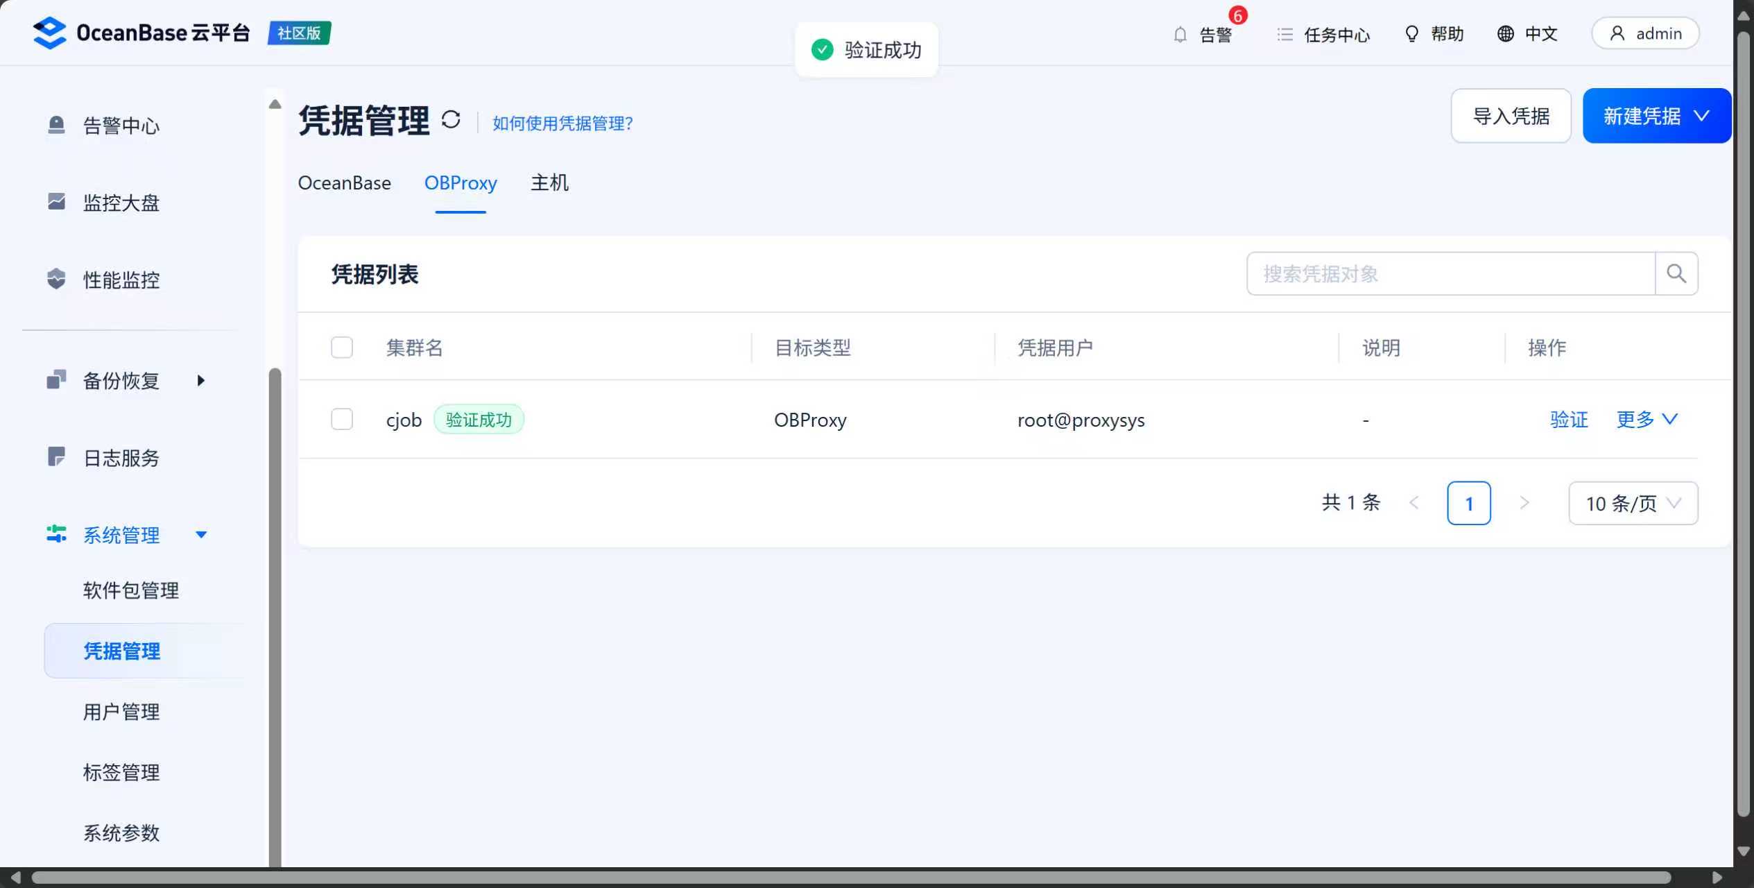Screen dimensions: 1754x888
Task: Switch language via the globe icon
Action: click(x=1505, y=33)
